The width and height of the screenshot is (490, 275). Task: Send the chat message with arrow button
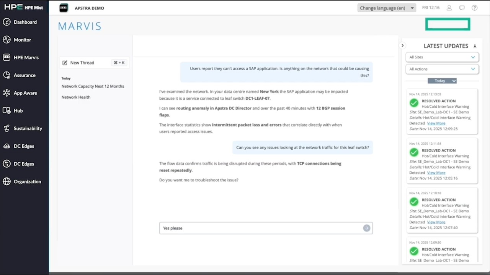(x=367, y=228)
